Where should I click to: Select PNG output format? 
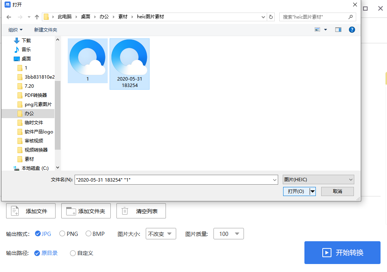[68, 234]
